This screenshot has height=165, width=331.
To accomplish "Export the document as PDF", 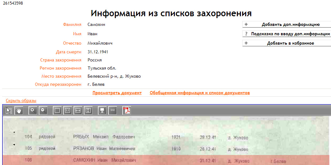I will (126, 110).
